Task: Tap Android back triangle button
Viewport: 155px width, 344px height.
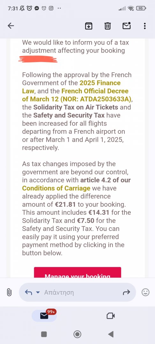Action: [x=111, y=334]
